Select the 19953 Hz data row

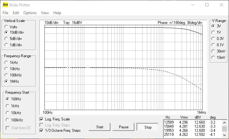pyautogui.click(x=192, y=131)
